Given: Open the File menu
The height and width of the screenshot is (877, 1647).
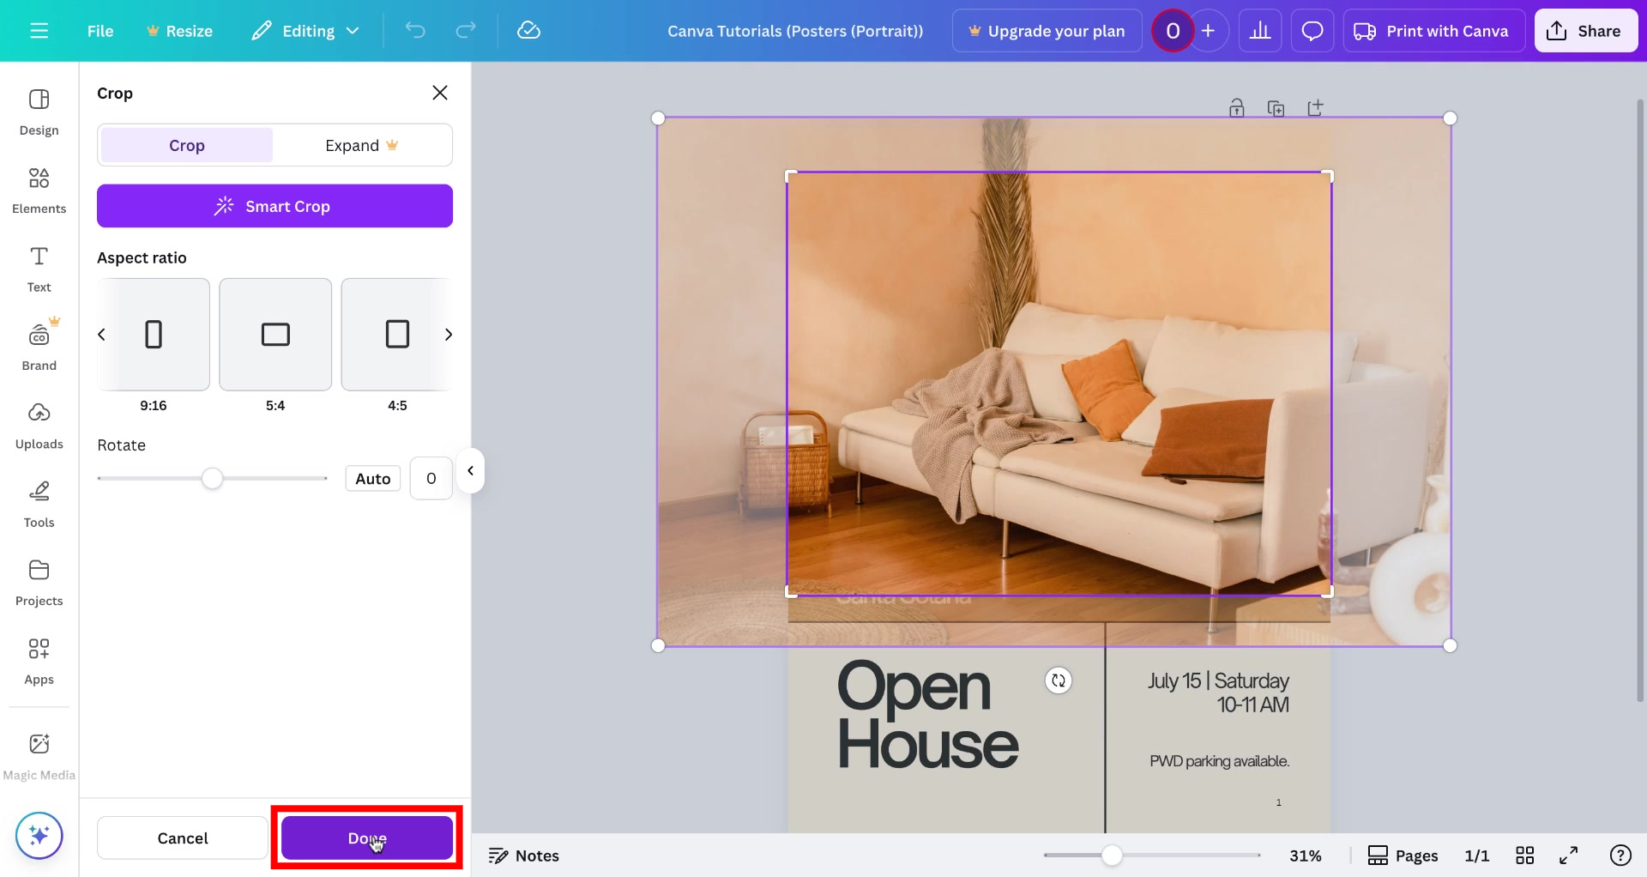Looking at the screenshot, I should [x=100, y=30].
